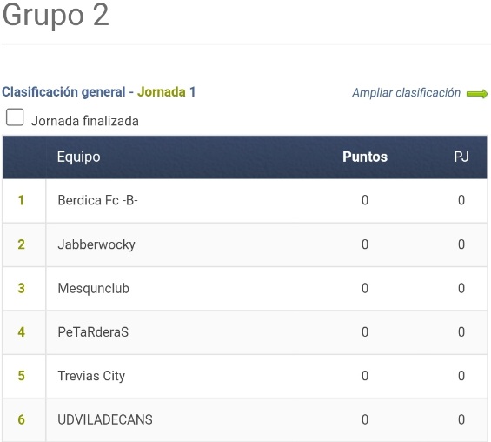
Task: Open team Berdica Fc -B-
Action: (97, 200)
